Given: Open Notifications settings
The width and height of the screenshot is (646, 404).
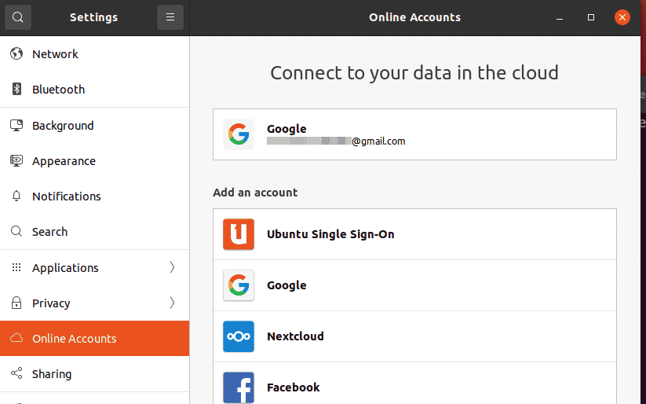Looking at the screenshot, I should [94, 196].
